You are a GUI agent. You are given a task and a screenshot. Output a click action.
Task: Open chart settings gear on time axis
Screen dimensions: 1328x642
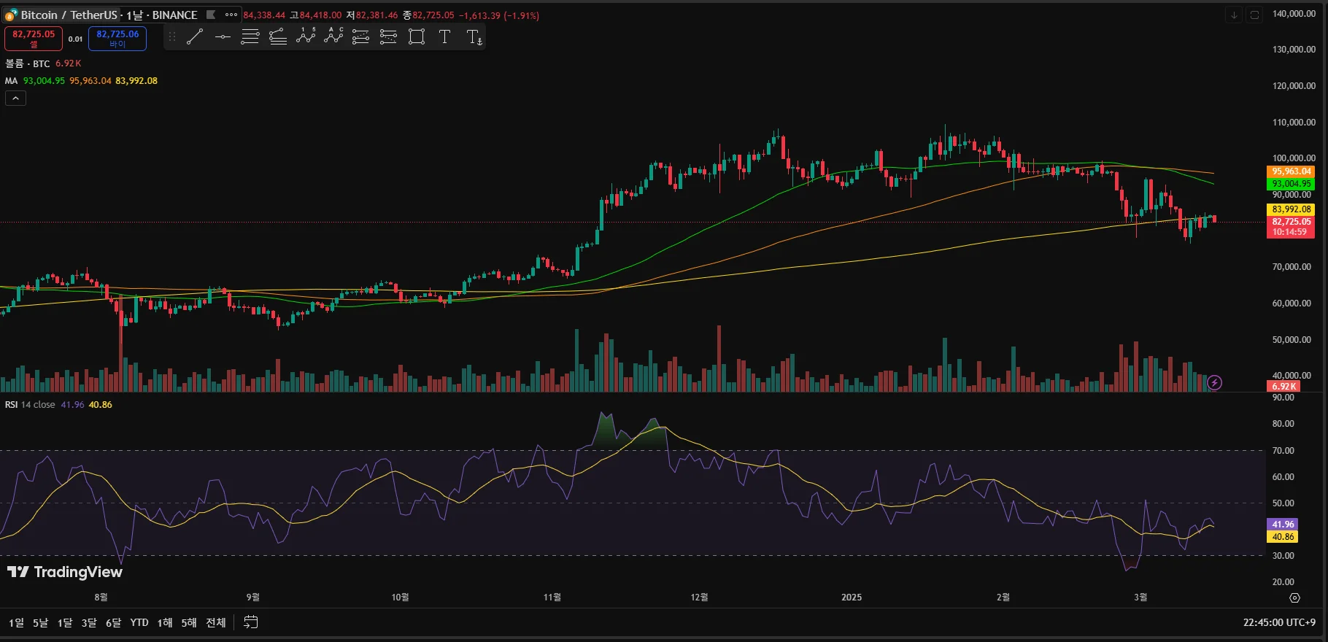(1294, 597)
